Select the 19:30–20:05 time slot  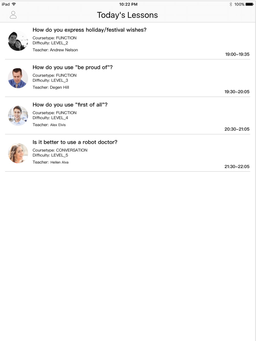tap(237, 92)
